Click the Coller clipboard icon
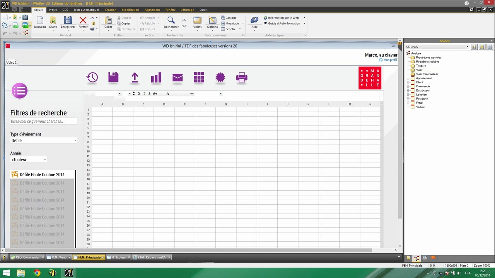This screenshot has height=278, width=495. click(x=108, y=20)
